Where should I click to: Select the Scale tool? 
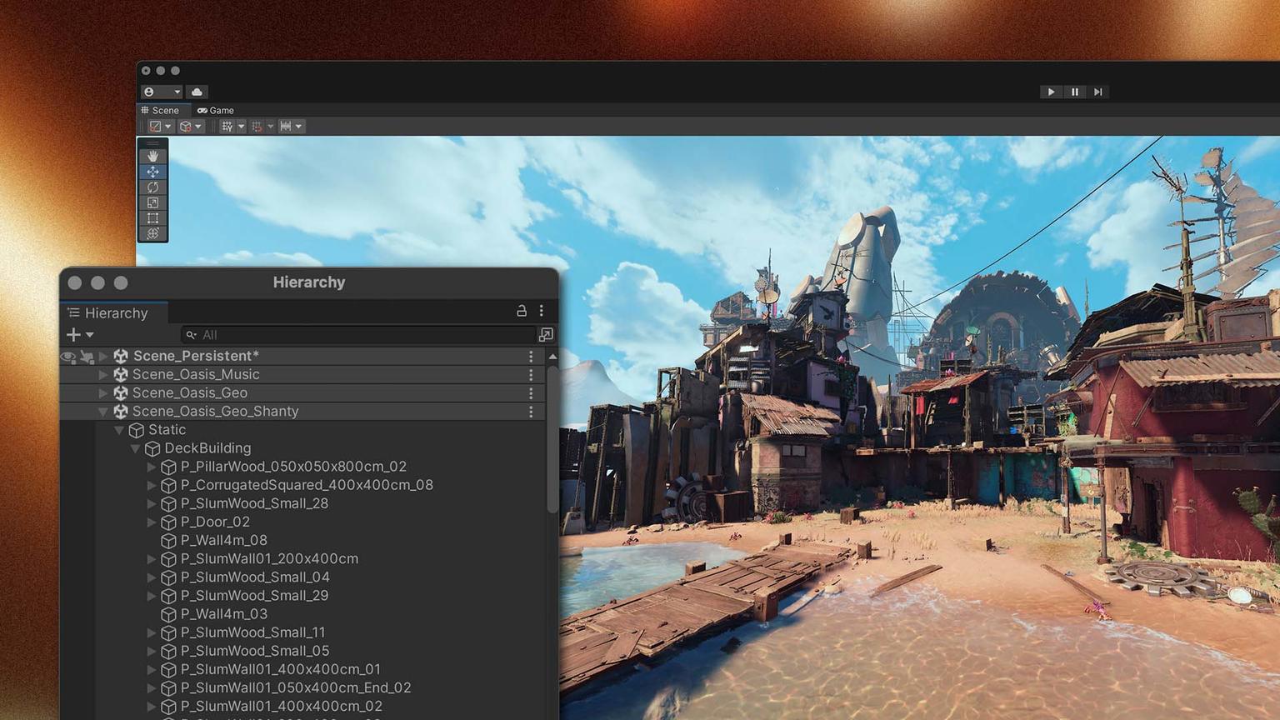(x=152, y=202)
